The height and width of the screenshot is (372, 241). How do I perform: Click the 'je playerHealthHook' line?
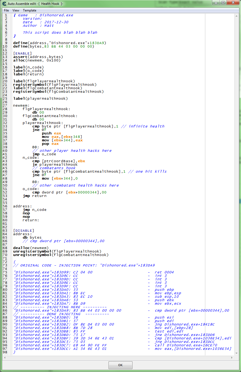click(x=55, y=165)
